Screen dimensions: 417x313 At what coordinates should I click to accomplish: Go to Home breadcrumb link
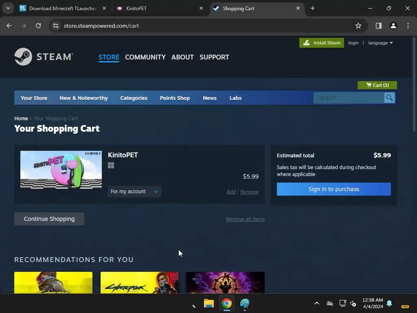21,119
